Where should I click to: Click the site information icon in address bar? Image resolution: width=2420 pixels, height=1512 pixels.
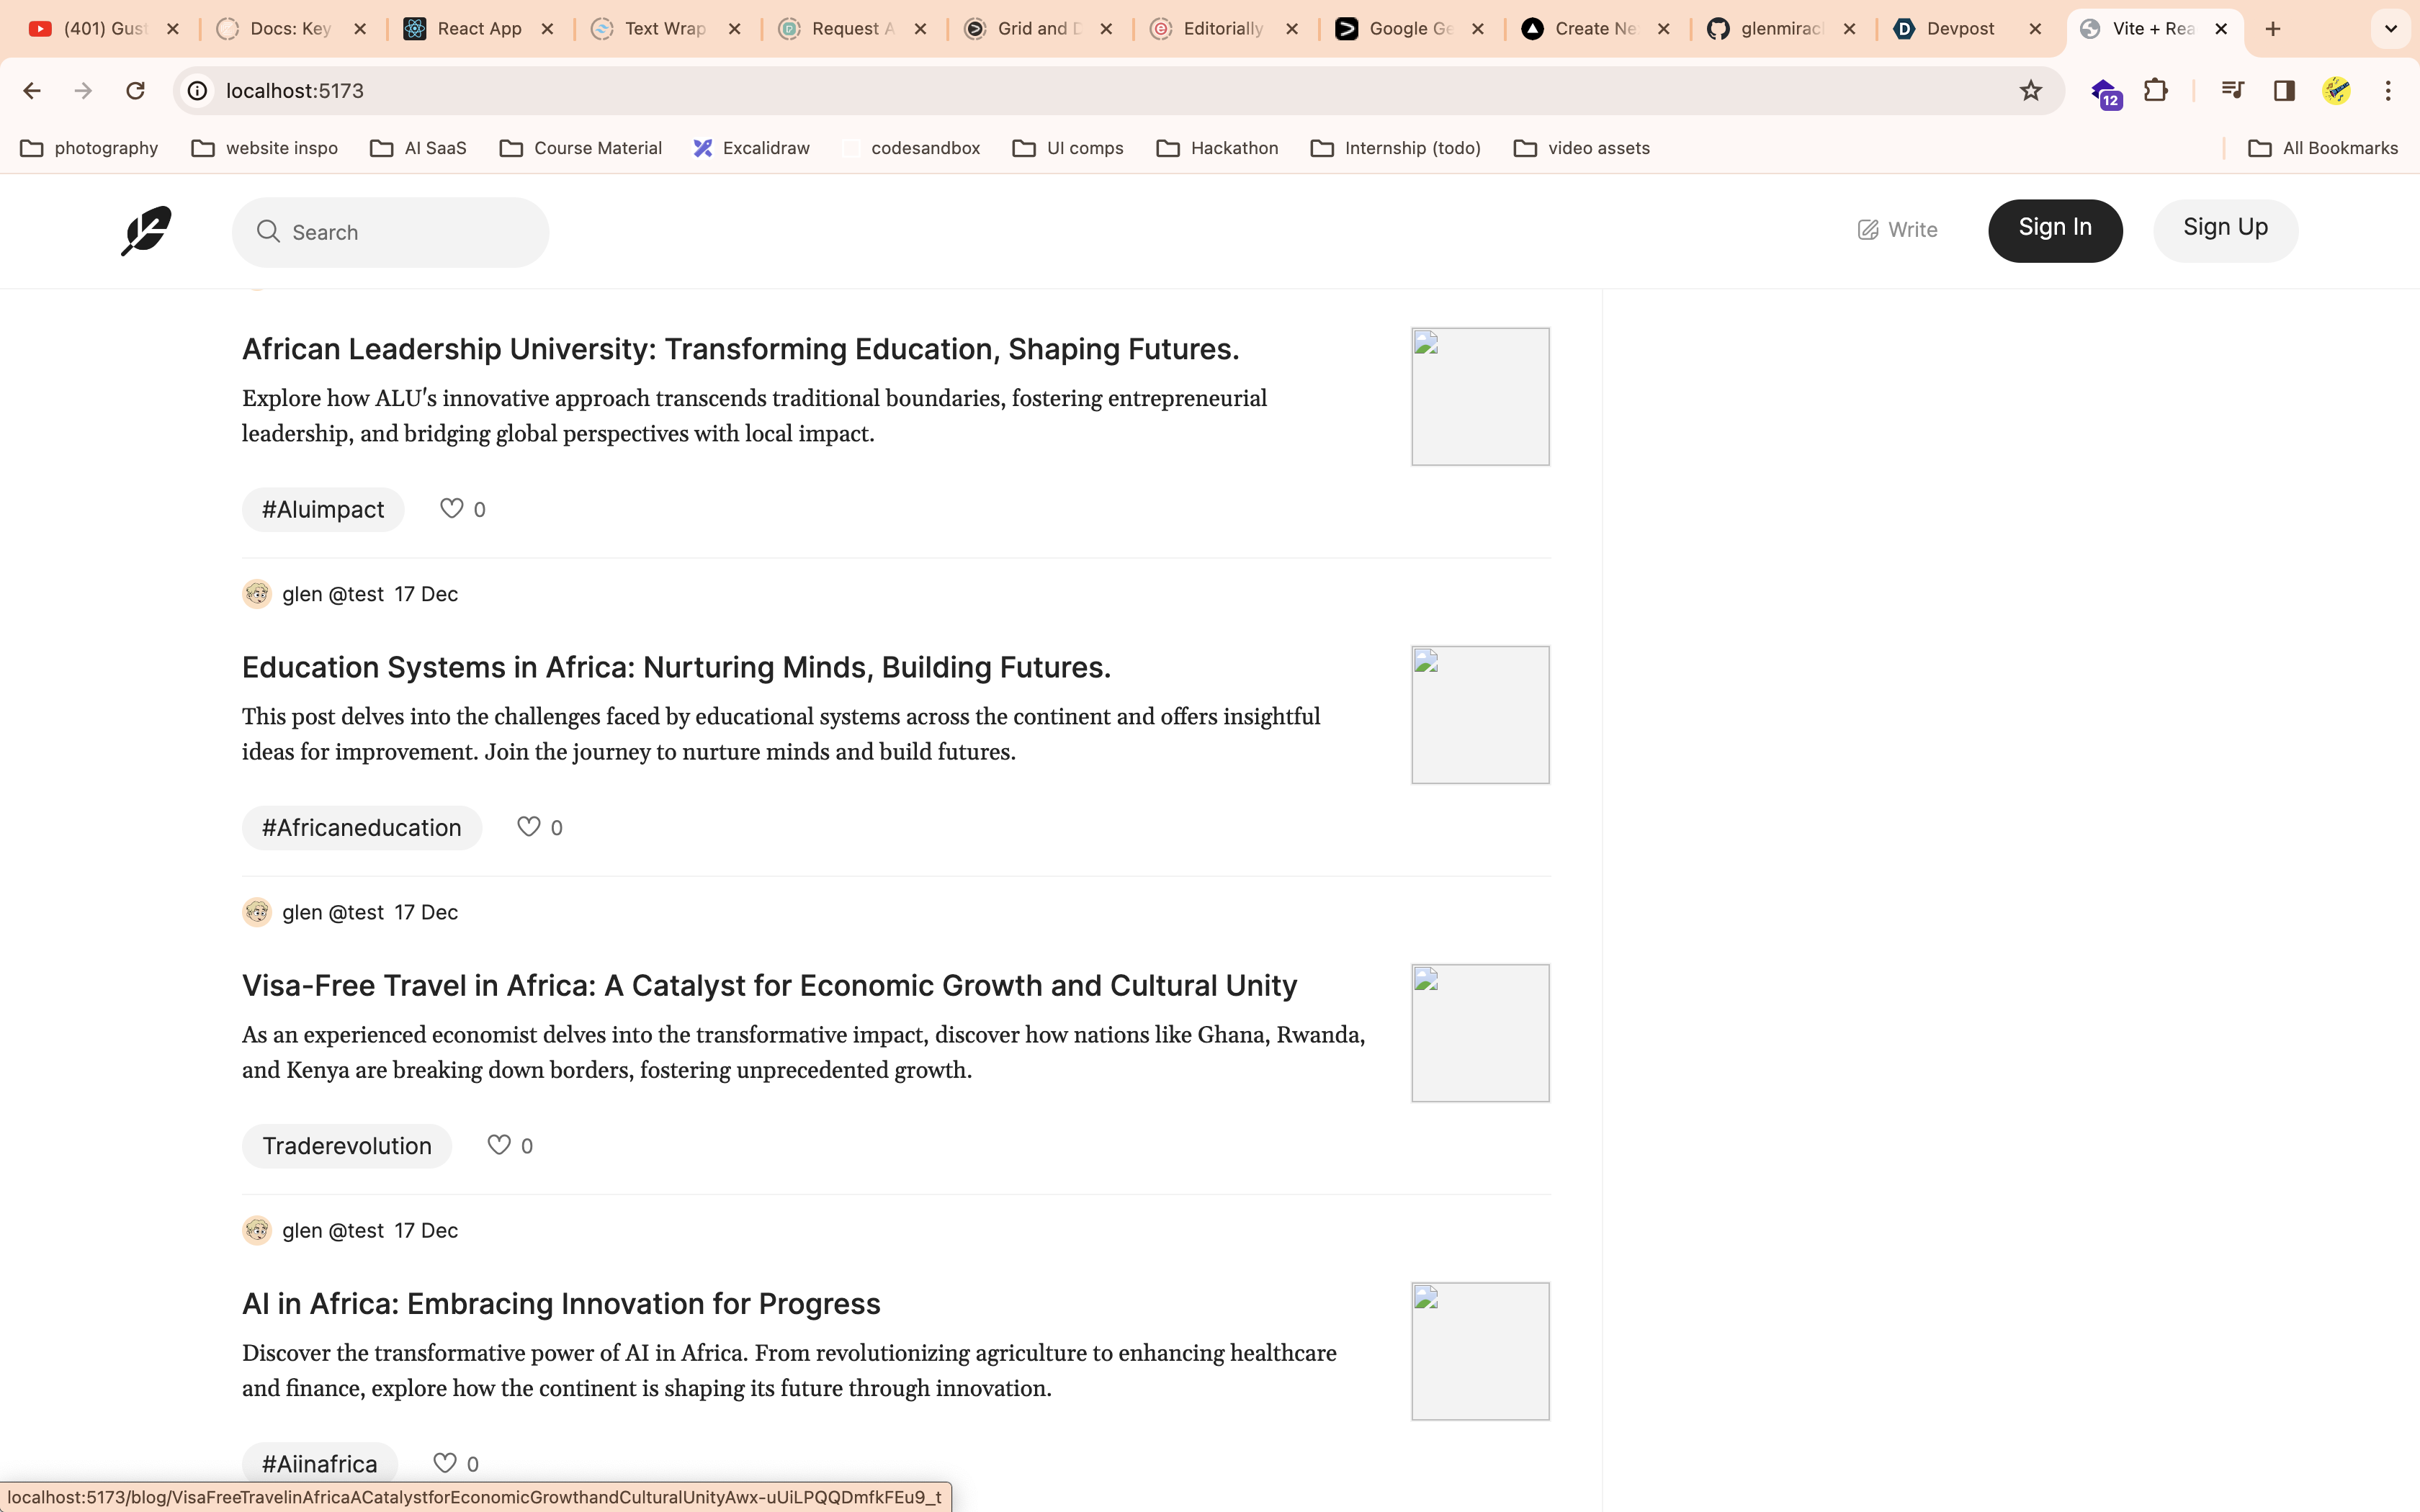(196, 90)
